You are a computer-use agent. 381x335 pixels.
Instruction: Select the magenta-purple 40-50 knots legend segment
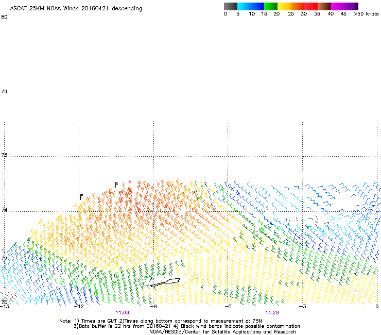[x=344, y=6]
